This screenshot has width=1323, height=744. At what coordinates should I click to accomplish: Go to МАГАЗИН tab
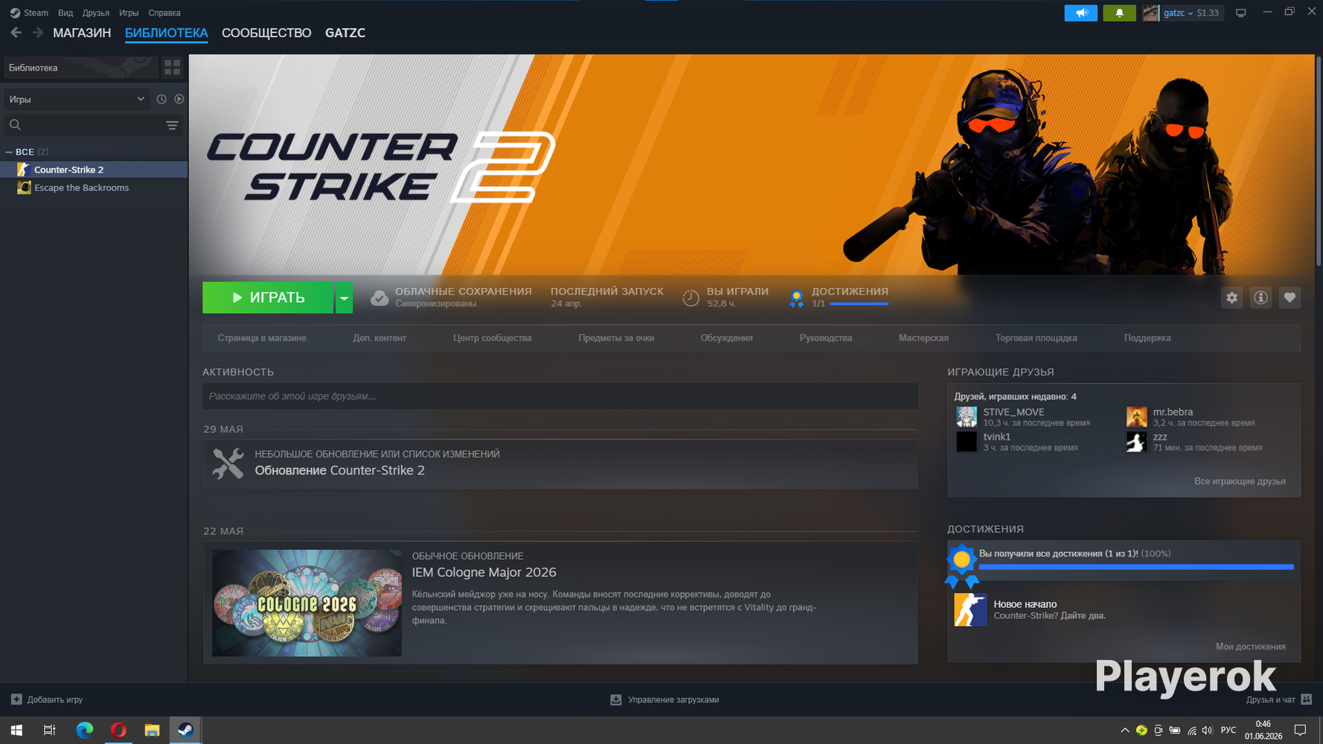82,33
